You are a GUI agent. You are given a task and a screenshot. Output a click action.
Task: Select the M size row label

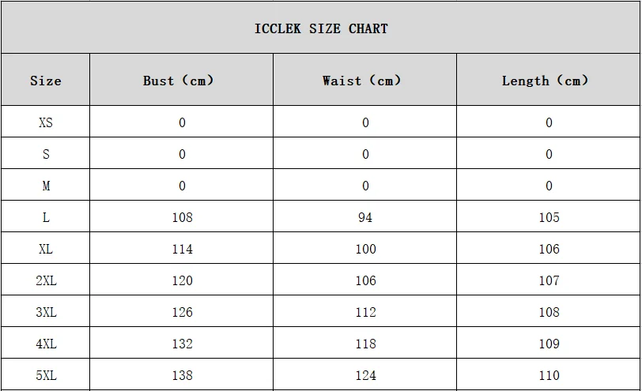[x=46, y=186]
